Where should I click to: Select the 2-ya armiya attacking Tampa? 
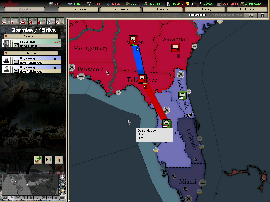point(32,43)
